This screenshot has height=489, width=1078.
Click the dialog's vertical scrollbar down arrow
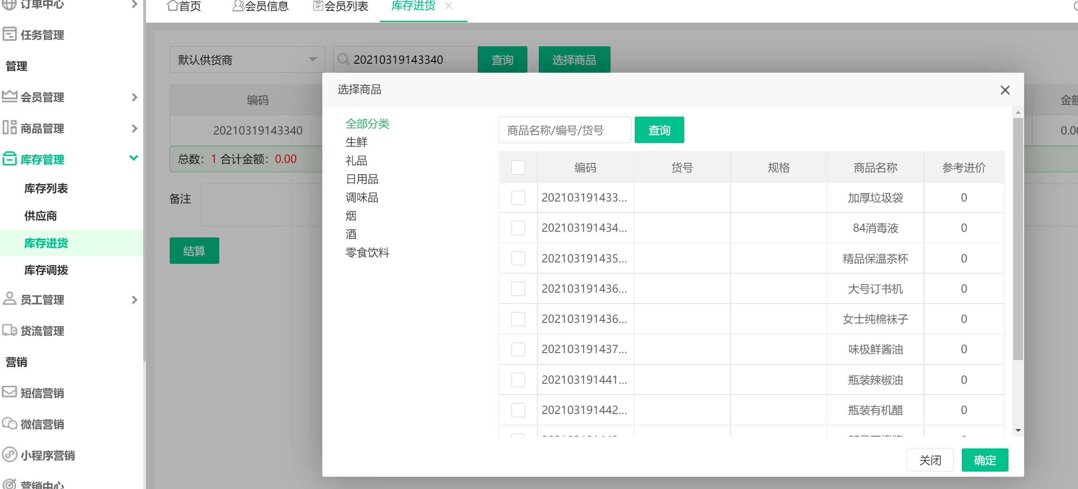click(1018, 430)
